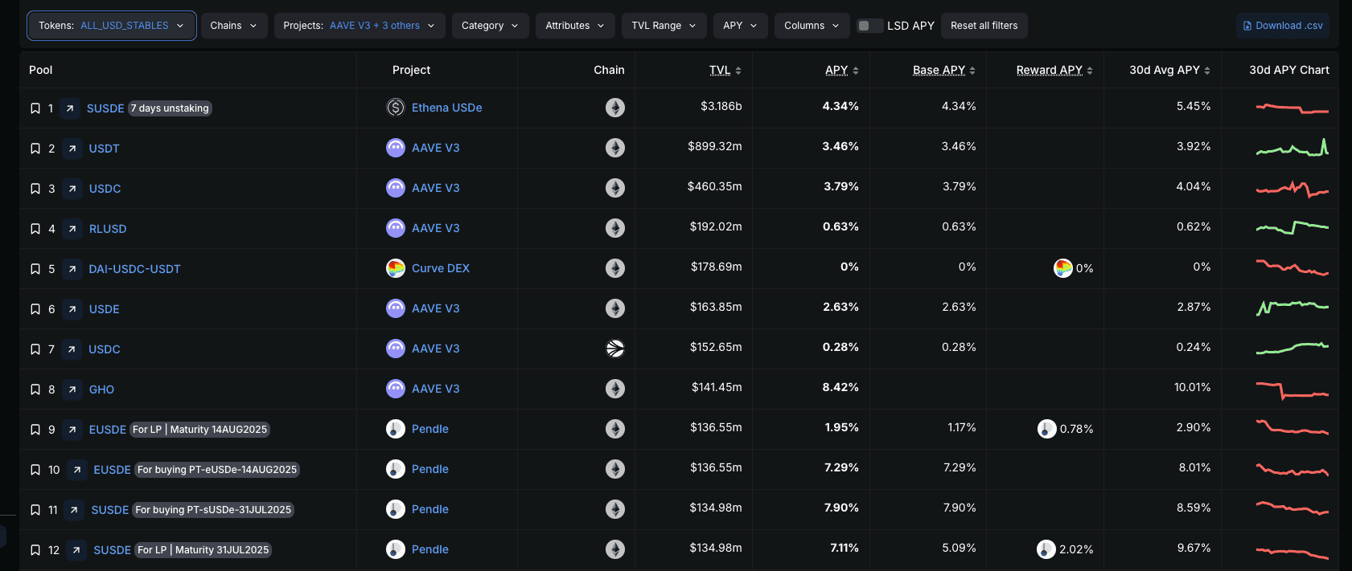
Task: Click the Project column header
Action: coord(412,70)
